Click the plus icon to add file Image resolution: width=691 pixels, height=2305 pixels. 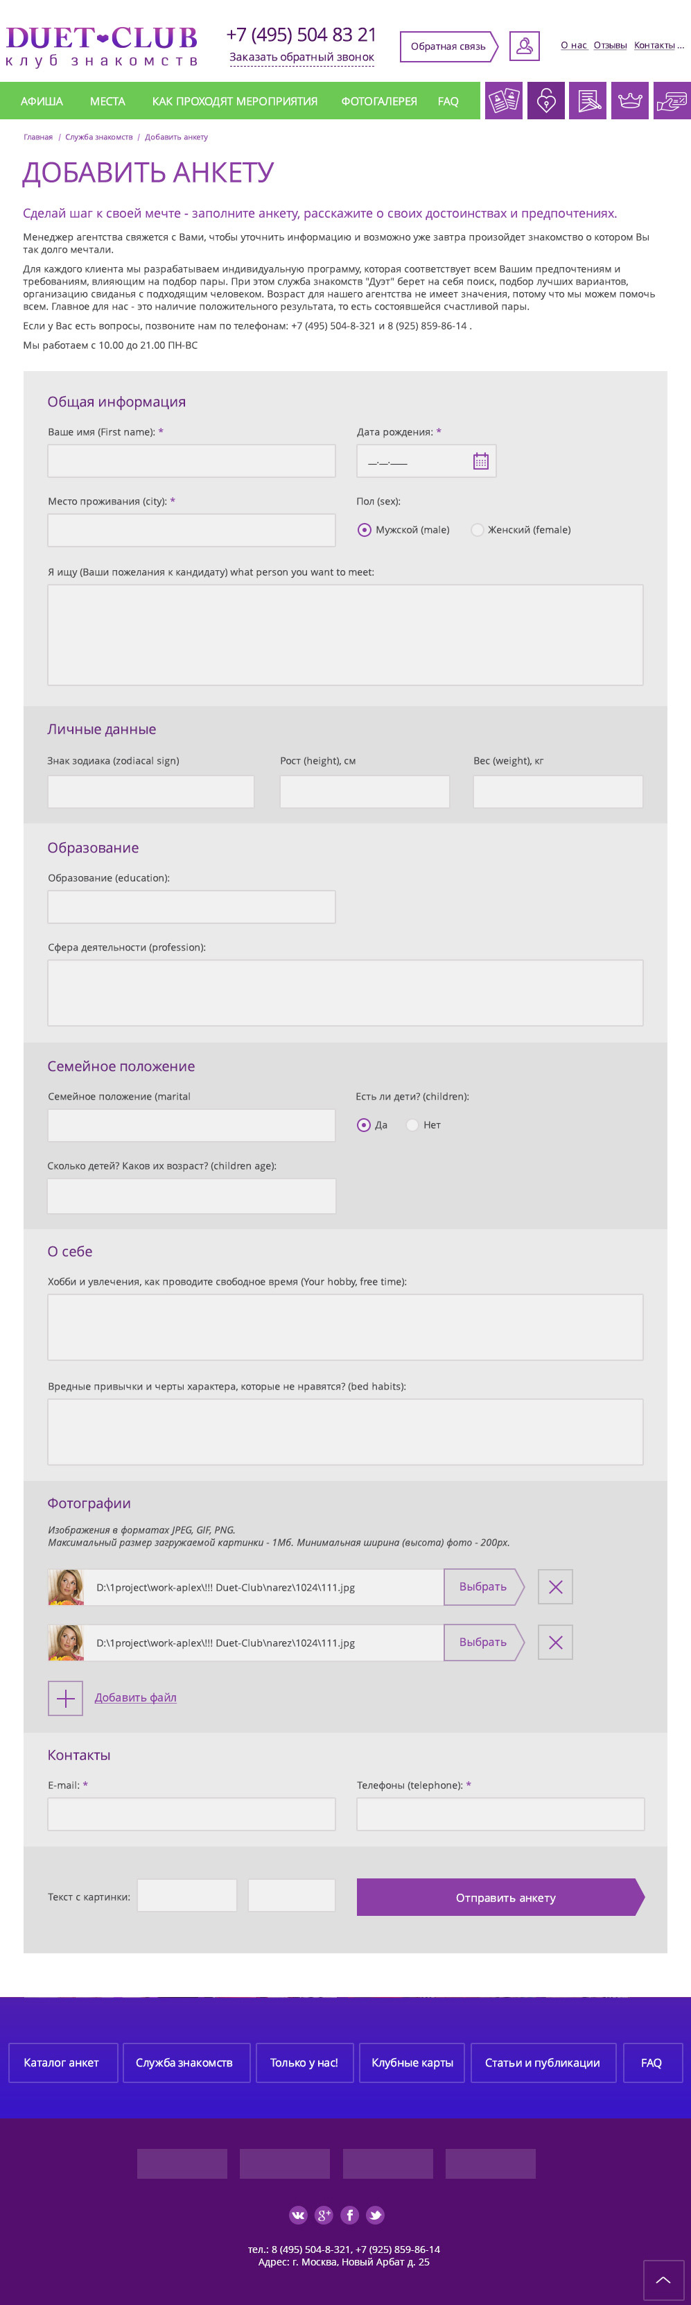coord(65,1697)
